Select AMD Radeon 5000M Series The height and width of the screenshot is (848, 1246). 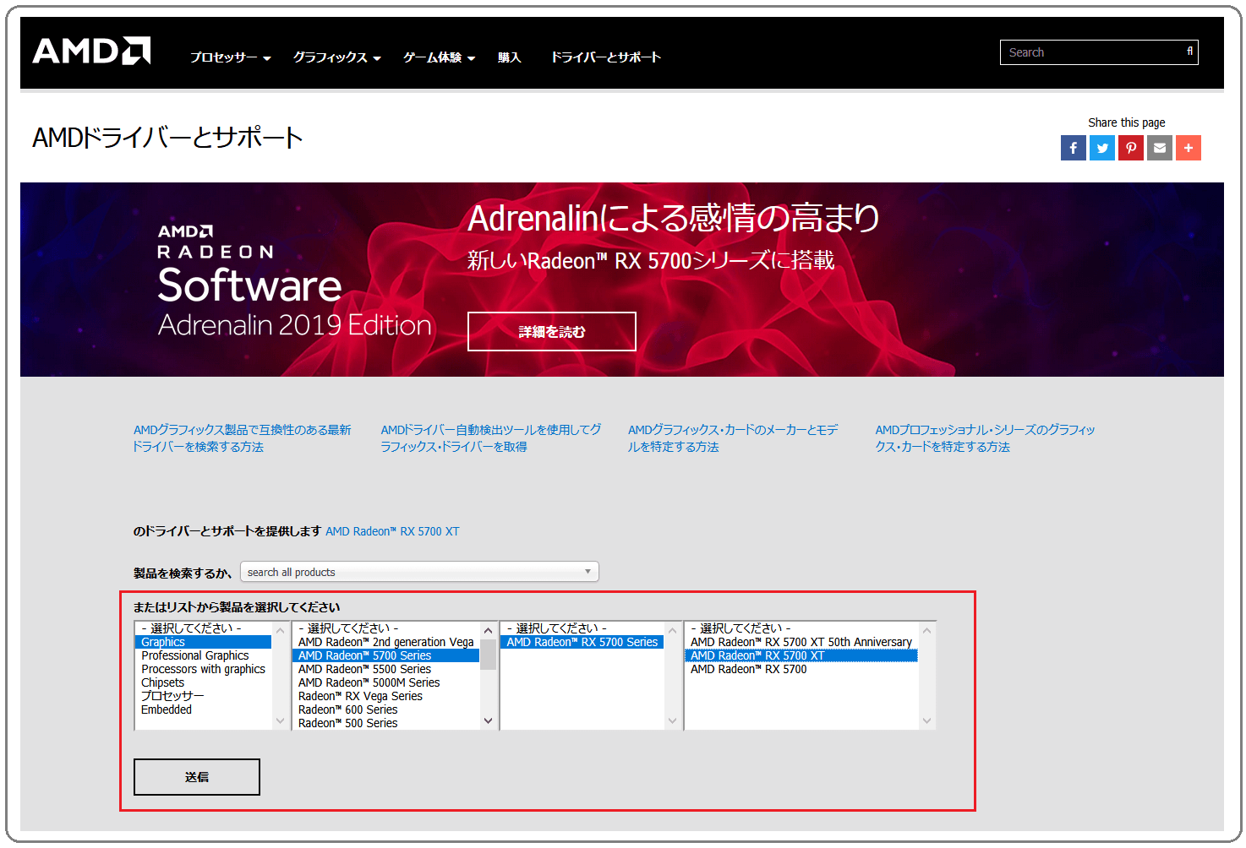pos(386,682)
